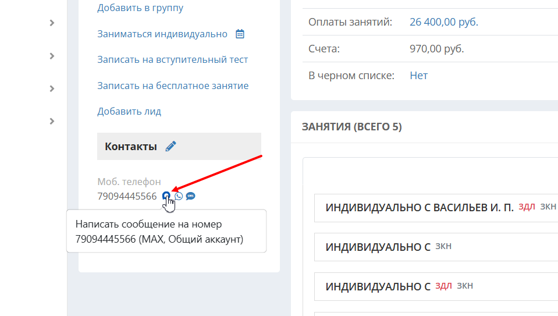Viewport: 558px width, 316px height.
Task: Click the Добавить лид link
Action: pyautogui.click(x=129, y=111)
